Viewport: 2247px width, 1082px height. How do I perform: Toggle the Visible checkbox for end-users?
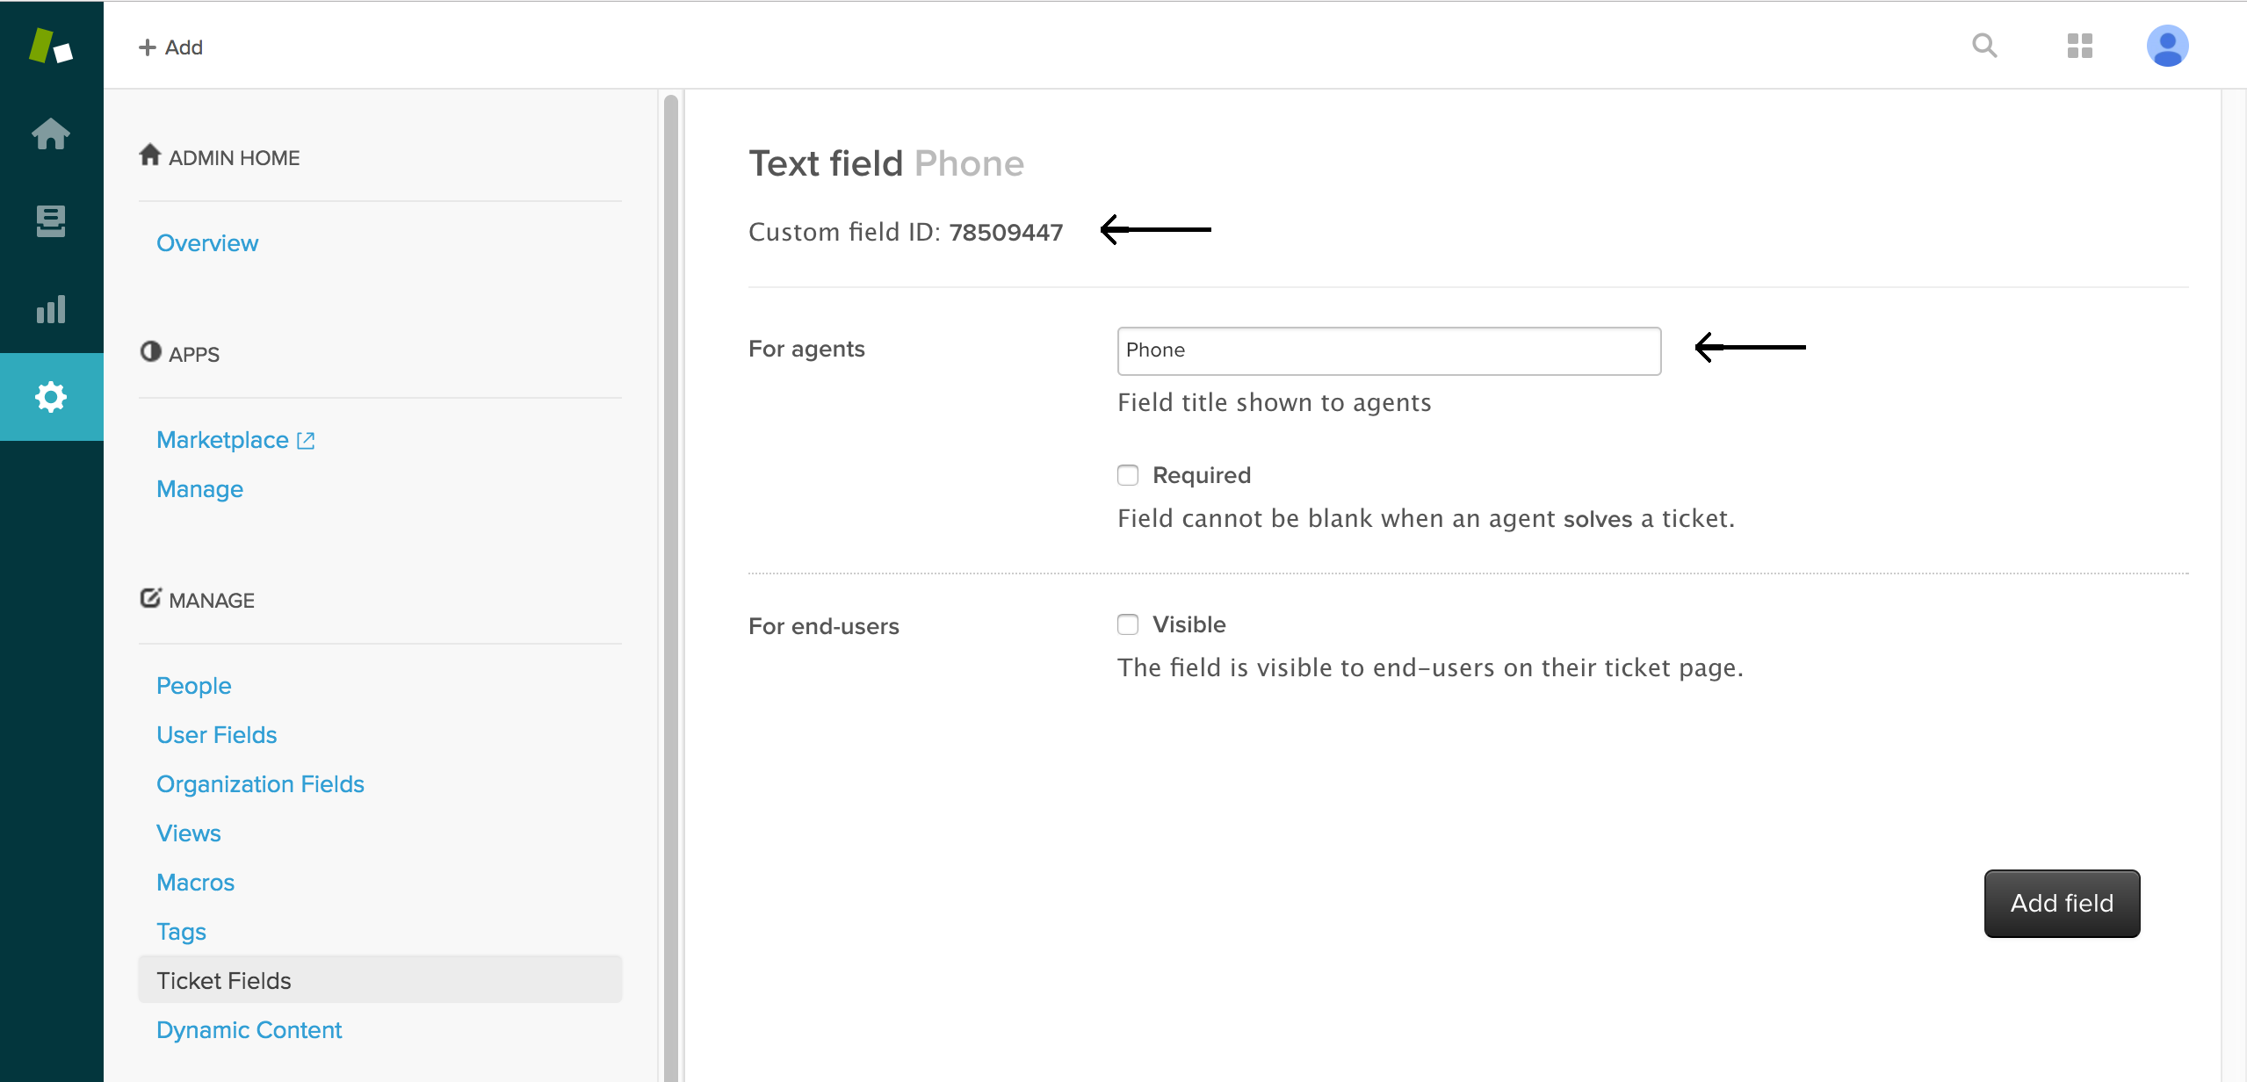point(1128,624)
